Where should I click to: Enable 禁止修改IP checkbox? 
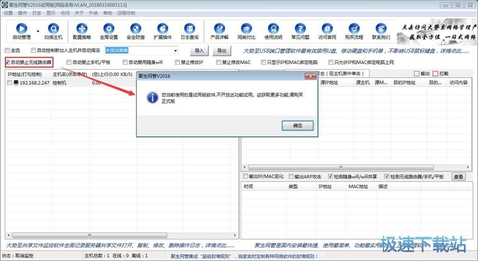(x=177, y=62)
